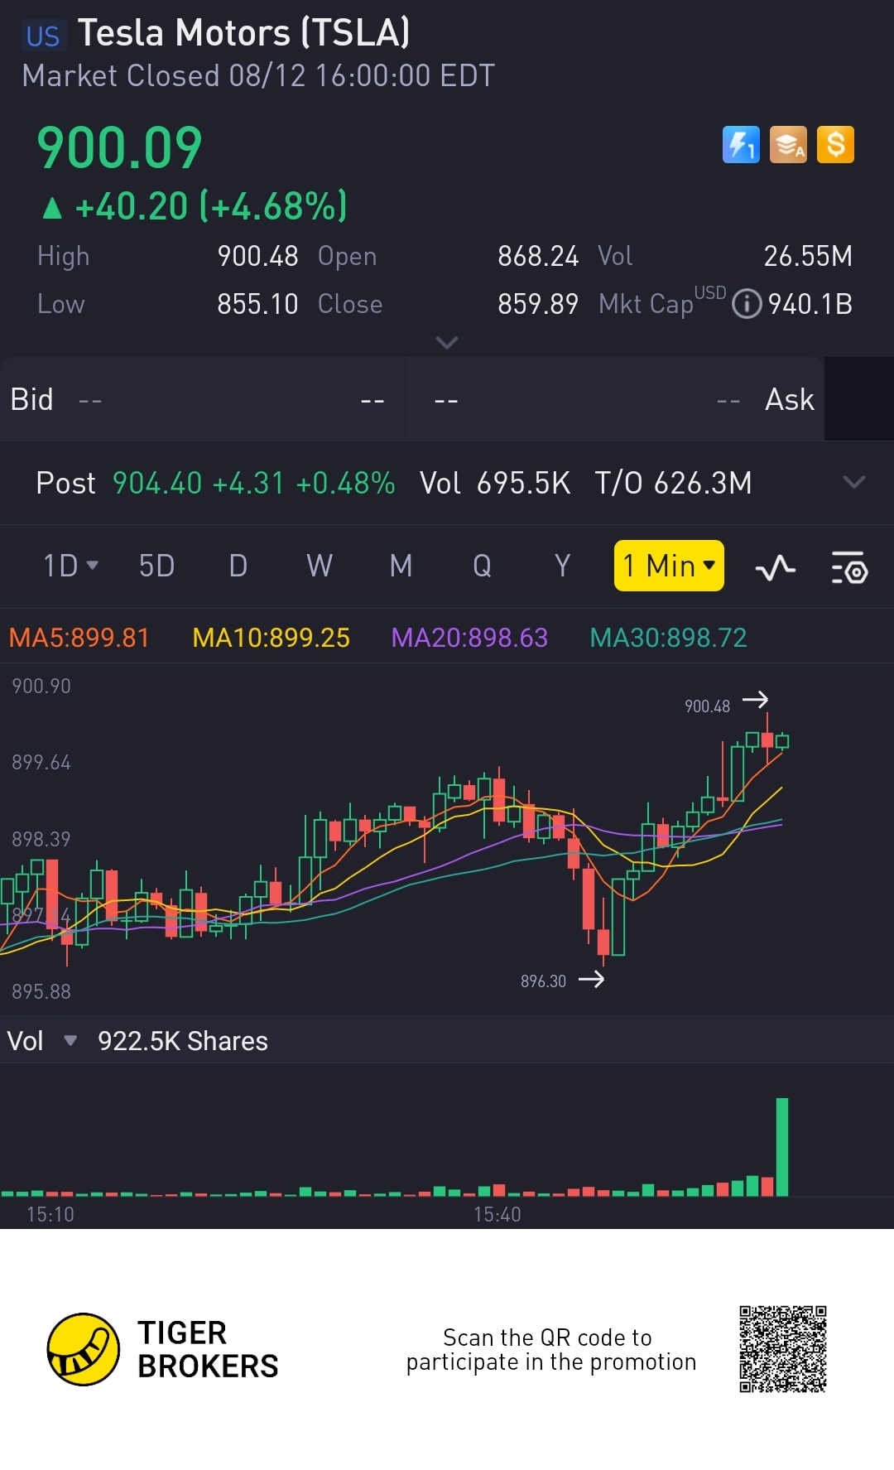This screenshot has height=1470, width=894.
Task: Tap the orange stacked layers icon
Action: (788, 145)
